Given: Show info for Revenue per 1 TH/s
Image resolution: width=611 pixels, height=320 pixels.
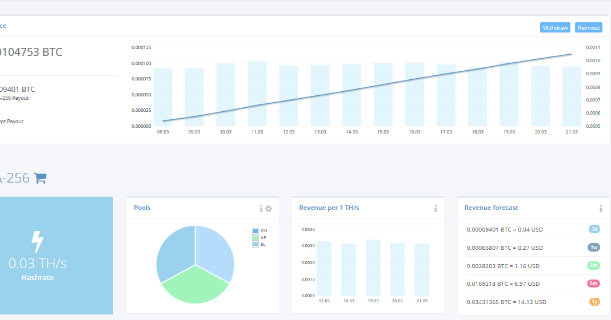Looking at the screenshot, I should click(436, 209).
